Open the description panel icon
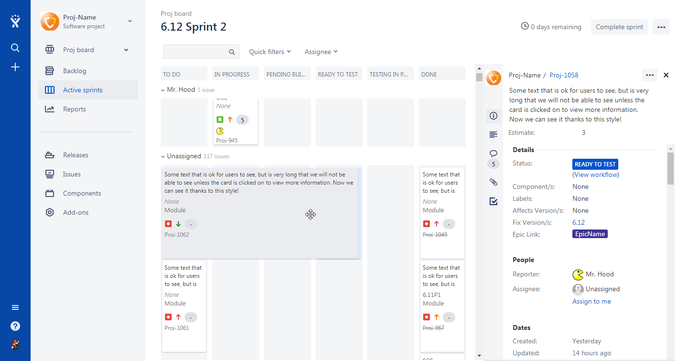Screen dimensions: 690x361 (x=493, y=134)
